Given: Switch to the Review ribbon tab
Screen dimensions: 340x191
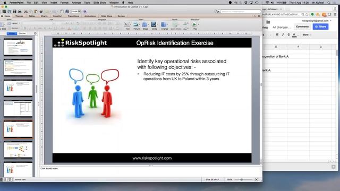Looking at the screenshot, I should 121,16.
